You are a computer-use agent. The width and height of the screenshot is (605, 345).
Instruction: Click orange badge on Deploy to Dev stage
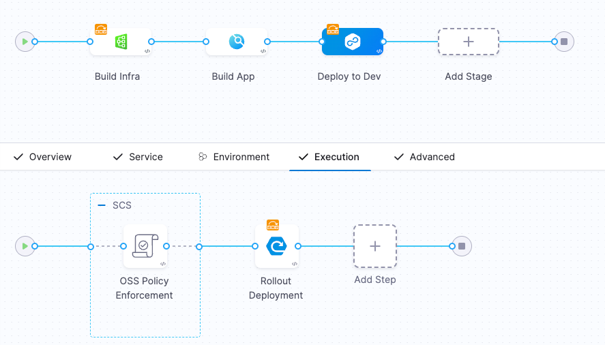point(333,29)
